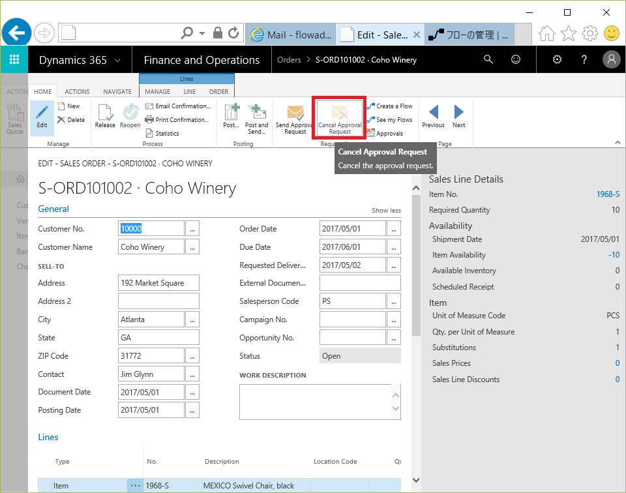The height and width of the screenshot is (493, 626).
Task: Click the Dynamics 365 search icon
Action: 488,59
